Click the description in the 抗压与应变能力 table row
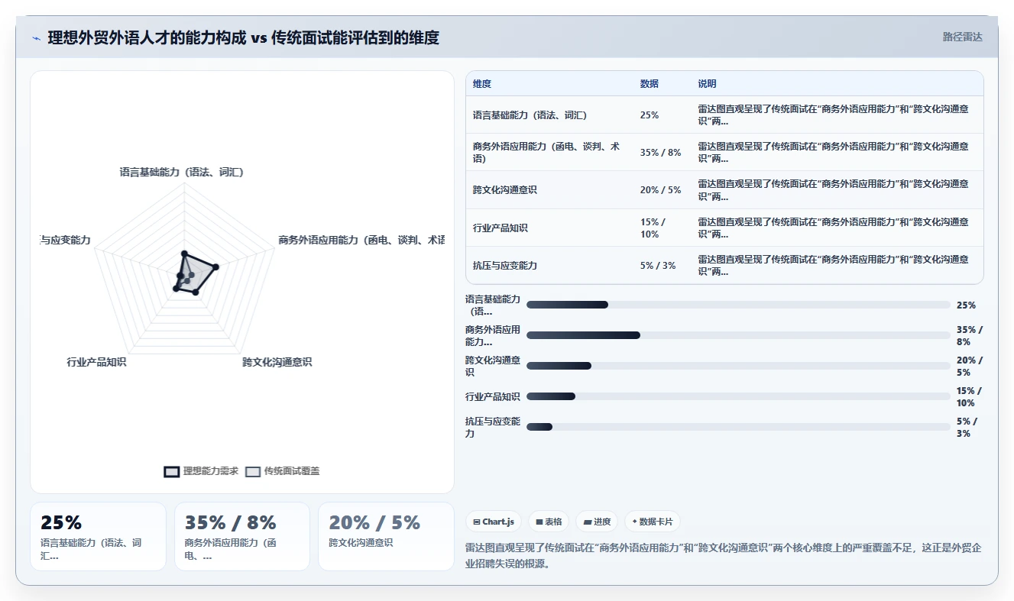Screen dimensions: 1014x601 [834, 266]
